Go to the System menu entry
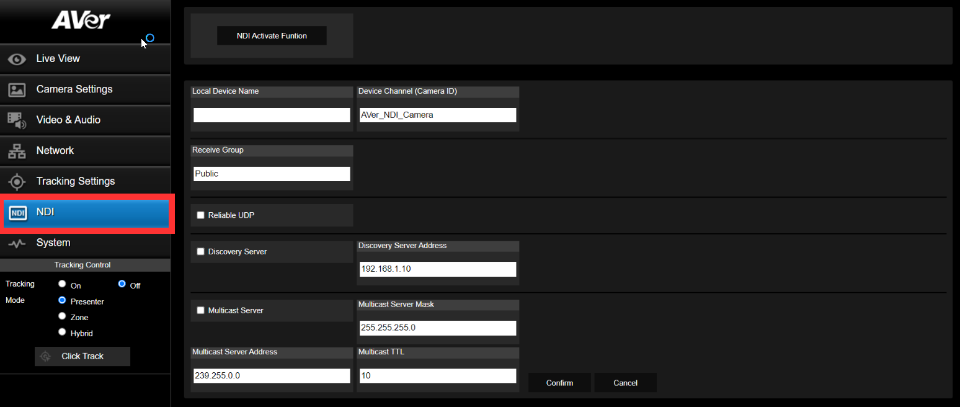The height and width of the screenshot is (407, 960). click(53, 243)
